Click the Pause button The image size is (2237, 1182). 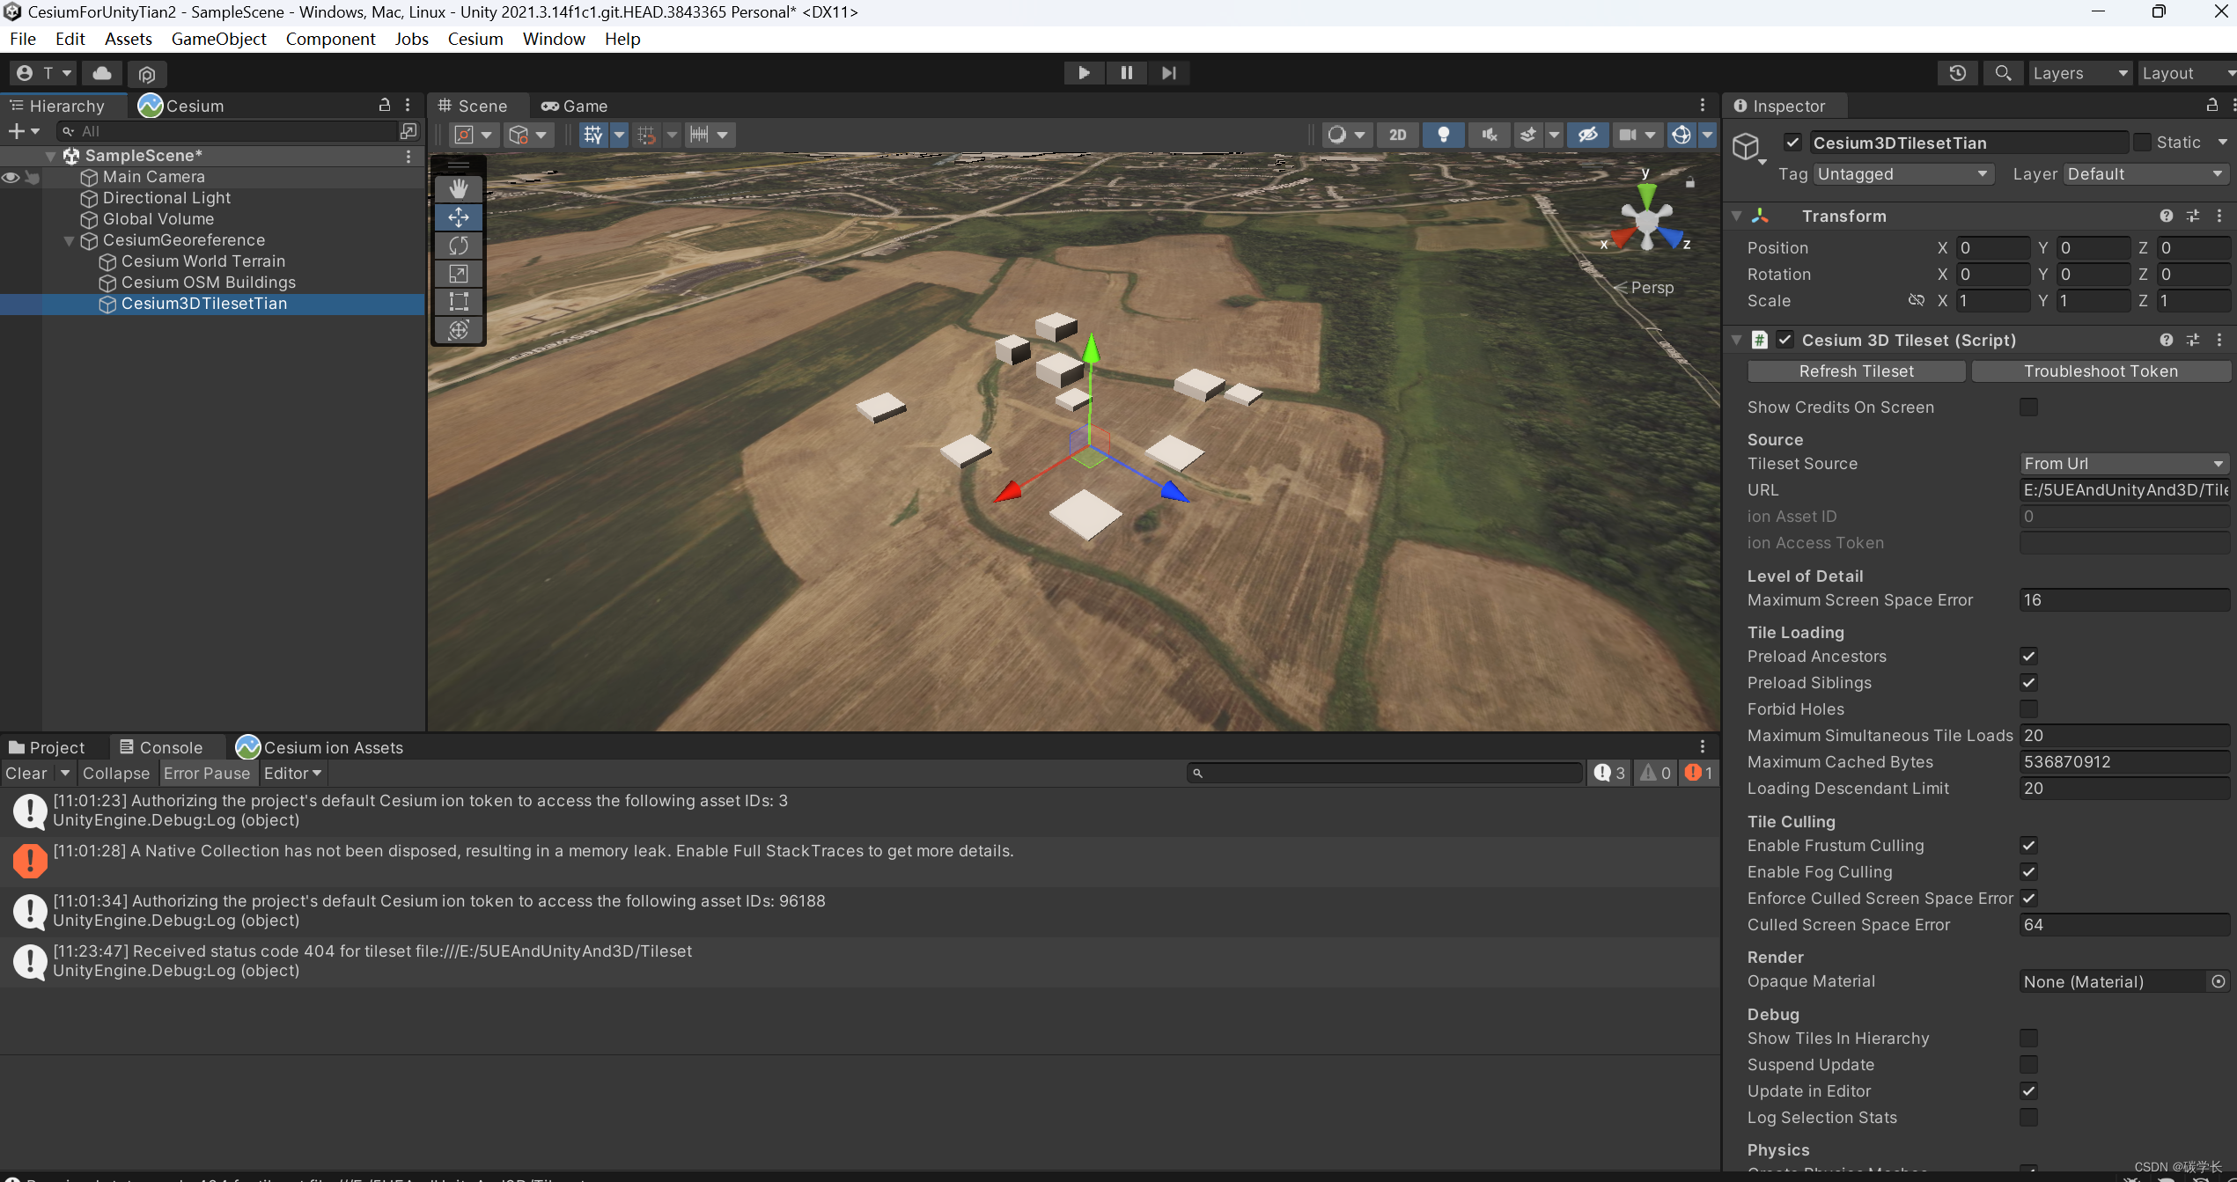(x=1126, y=73)
